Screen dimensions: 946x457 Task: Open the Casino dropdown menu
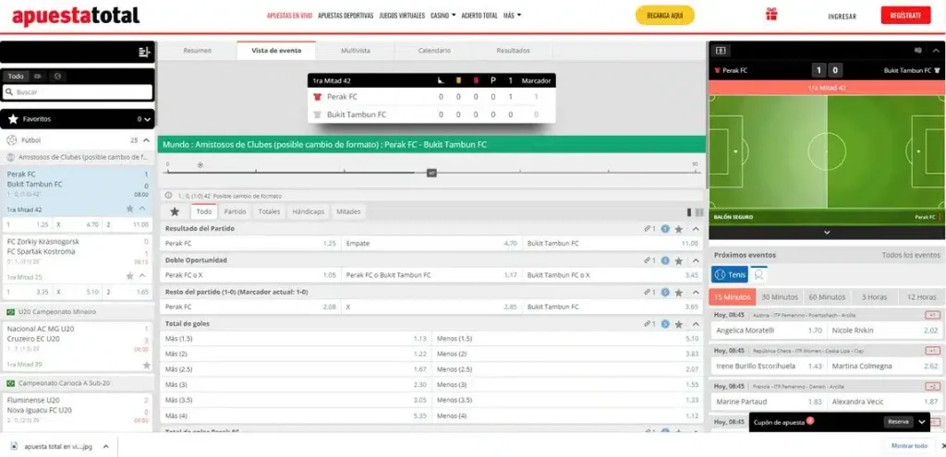click(443, 16)
